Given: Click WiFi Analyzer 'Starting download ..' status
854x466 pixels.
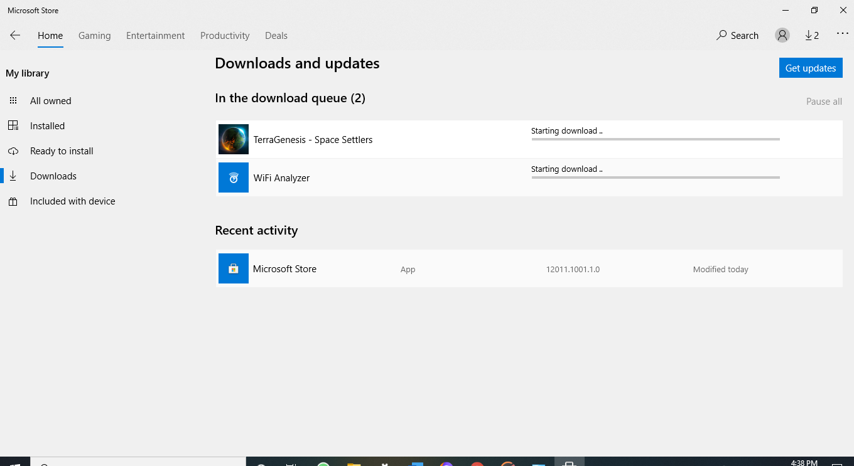Looking at the screenshot, I should tap(566, 169).
